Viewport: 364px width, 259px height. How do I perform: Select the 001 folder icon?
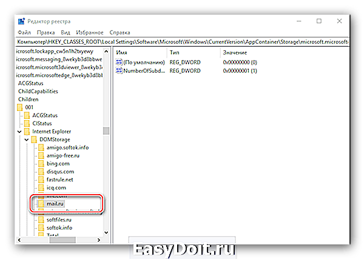point(20,107)
